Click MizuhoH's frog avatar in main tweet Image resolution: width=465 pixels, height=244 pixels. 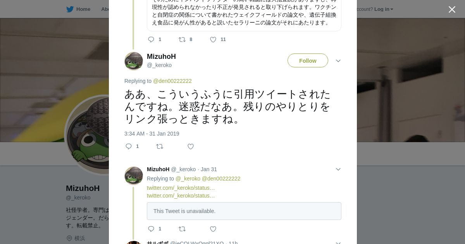click(134, 61)
